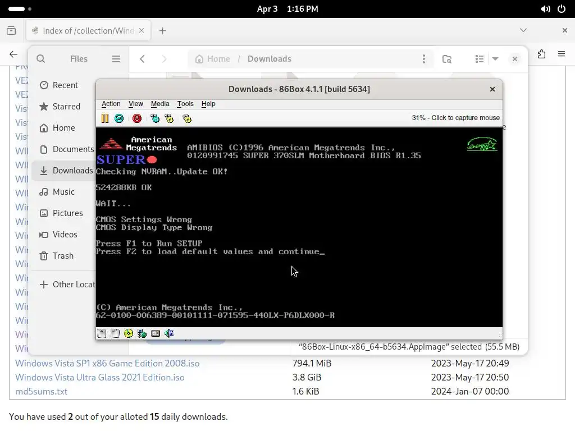Click the leftmost floppy drive icon in the 86Box status bar

[x=102, y=333]
